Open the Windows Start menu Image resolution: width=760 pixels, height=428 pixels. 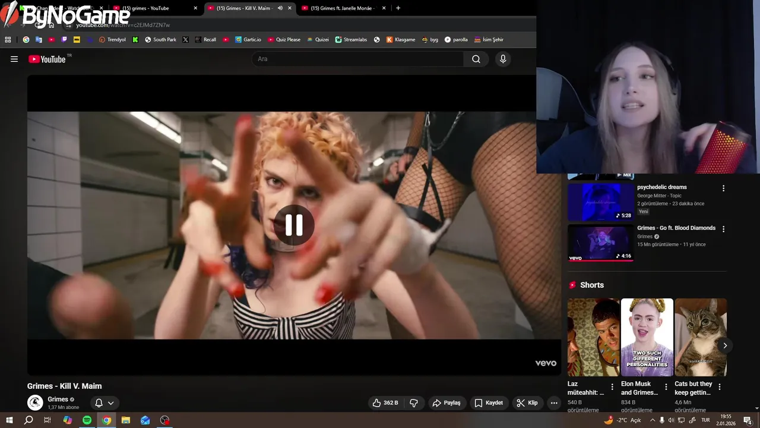[x=9, y=420]
